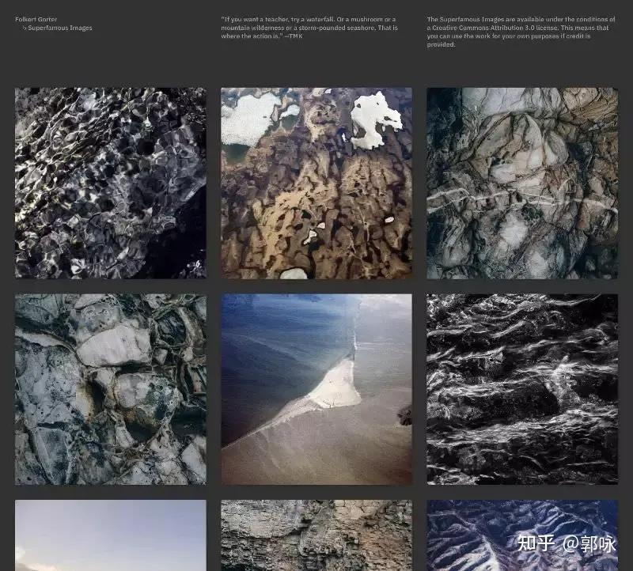Screen dimensions: 633x571
Task: Select the top-right crumpled rock texture image
Action: point(522,183)
